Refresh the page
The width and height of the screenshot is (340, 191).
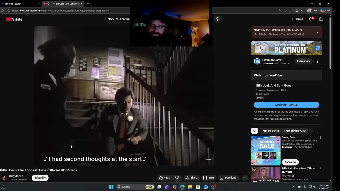tap(2, 11)
